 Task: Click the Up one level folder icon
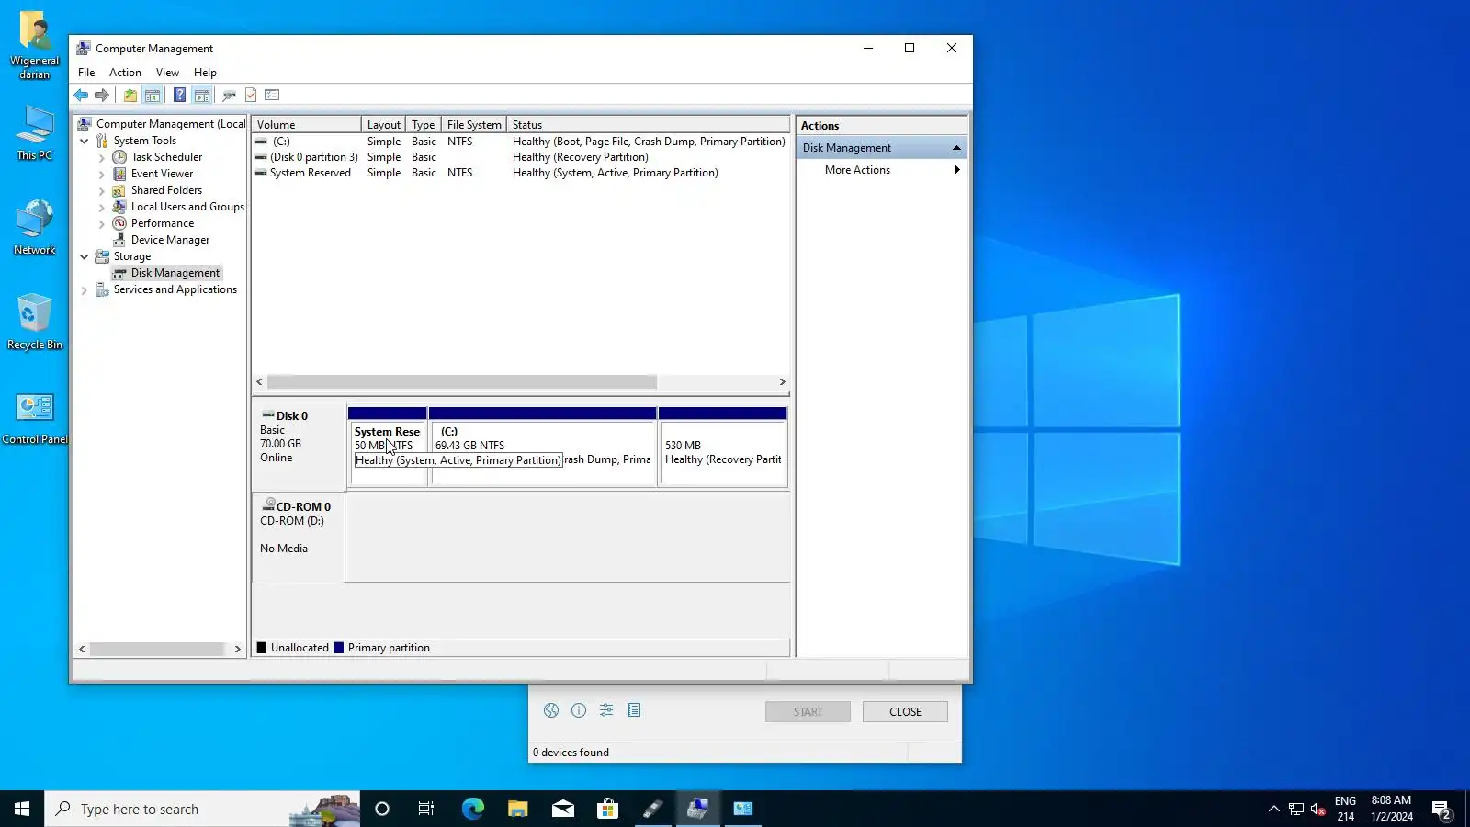click(130, 95)
